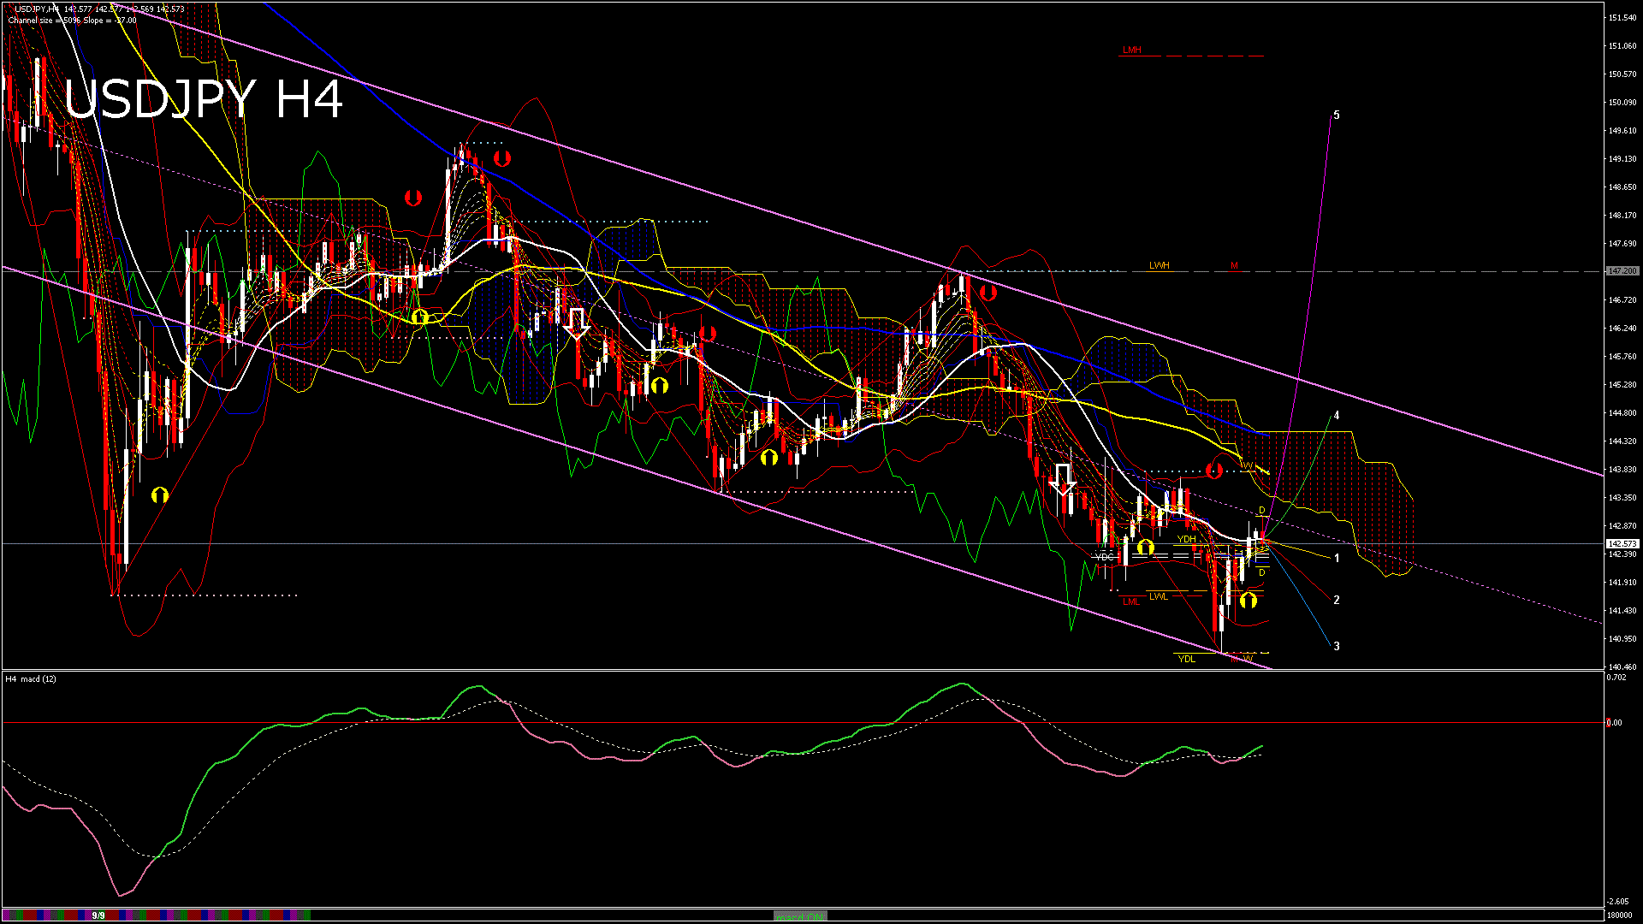
Task: Click red down arrow just below the LWH line
Action: (988, 293)
